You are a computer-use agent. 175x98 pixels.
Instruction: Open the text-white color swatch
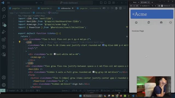[55, 54]
